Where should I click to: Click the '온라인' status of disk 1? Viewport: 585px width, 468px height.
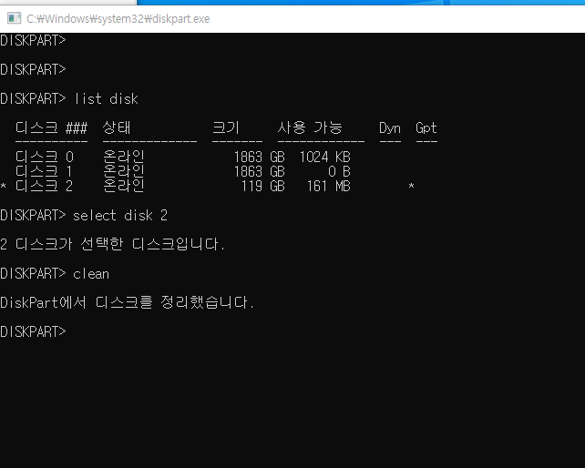pos(124,171)
